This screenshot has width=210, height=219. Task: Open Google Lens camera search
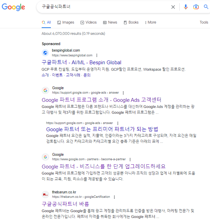pos(196,7)
